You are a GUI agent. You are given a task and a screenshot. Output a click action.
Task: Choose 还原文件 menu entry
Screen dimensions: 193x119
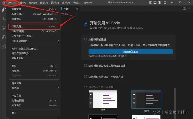(34, 96)
